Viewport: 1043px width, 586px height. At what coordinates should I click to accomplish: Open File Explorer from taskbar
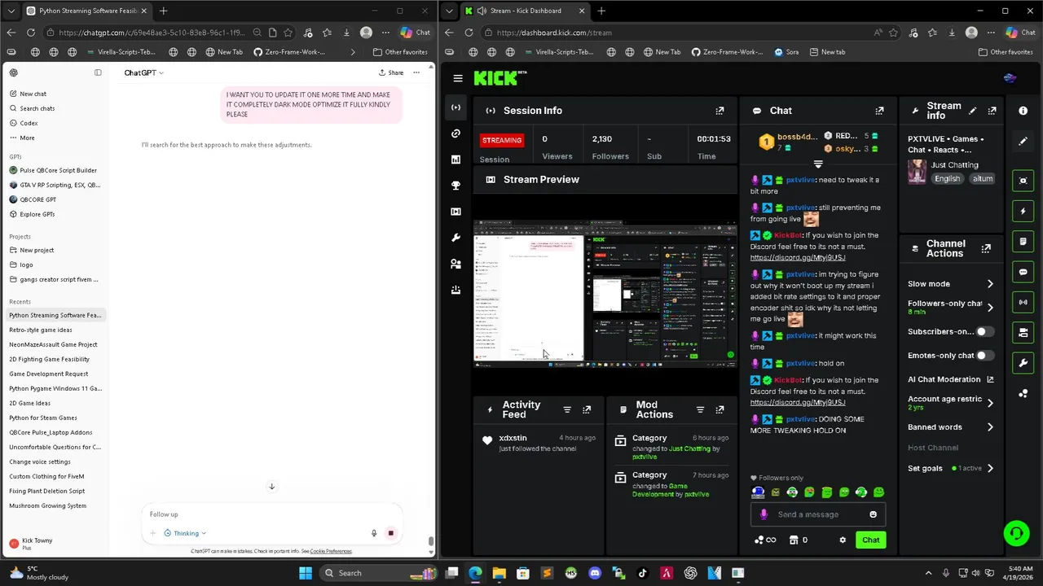pyautogui.click(x=499, y=573)
